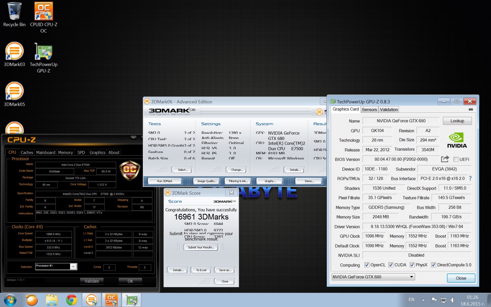The height and width of the screenshot is (307, 491).
Task: Click the GPU name field in GPU-Z
Action: (x=401, y=121)
